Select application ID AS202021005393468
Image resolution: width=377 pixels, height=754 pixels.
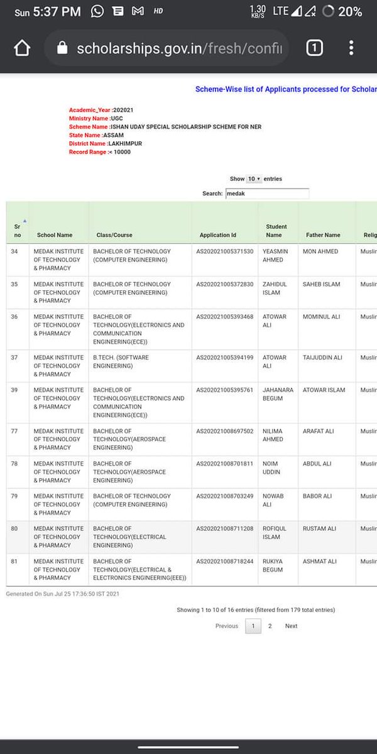point(225,317)
